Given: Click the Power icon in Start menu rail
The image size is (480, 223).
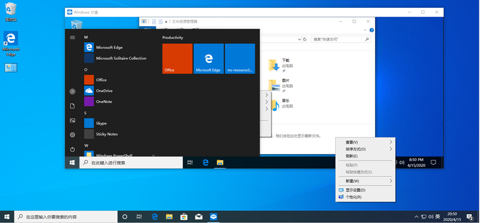Looking at the screenshot, I should coord(73,149).
